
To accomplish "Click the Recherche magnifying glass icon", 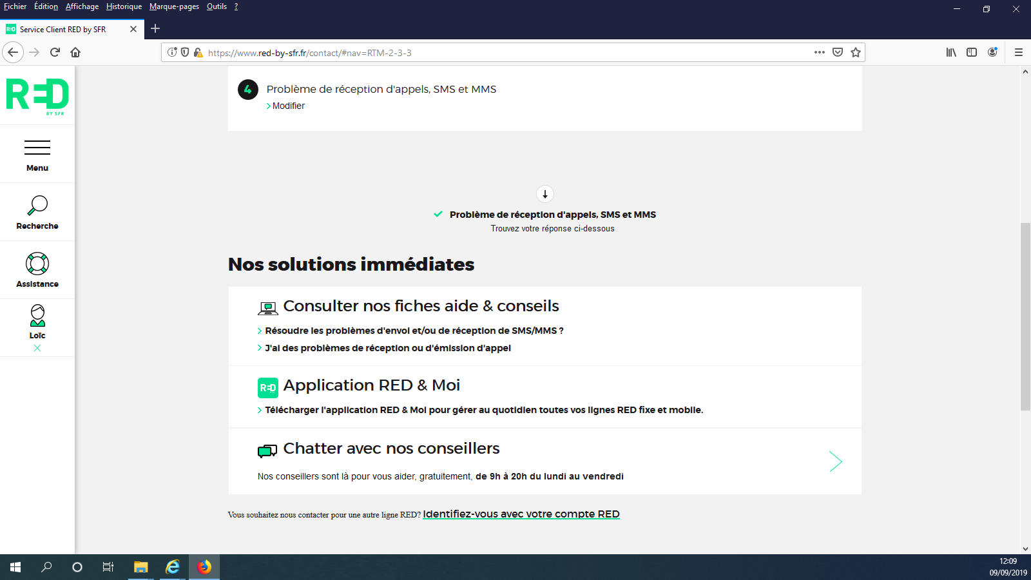I will (37, 206).
